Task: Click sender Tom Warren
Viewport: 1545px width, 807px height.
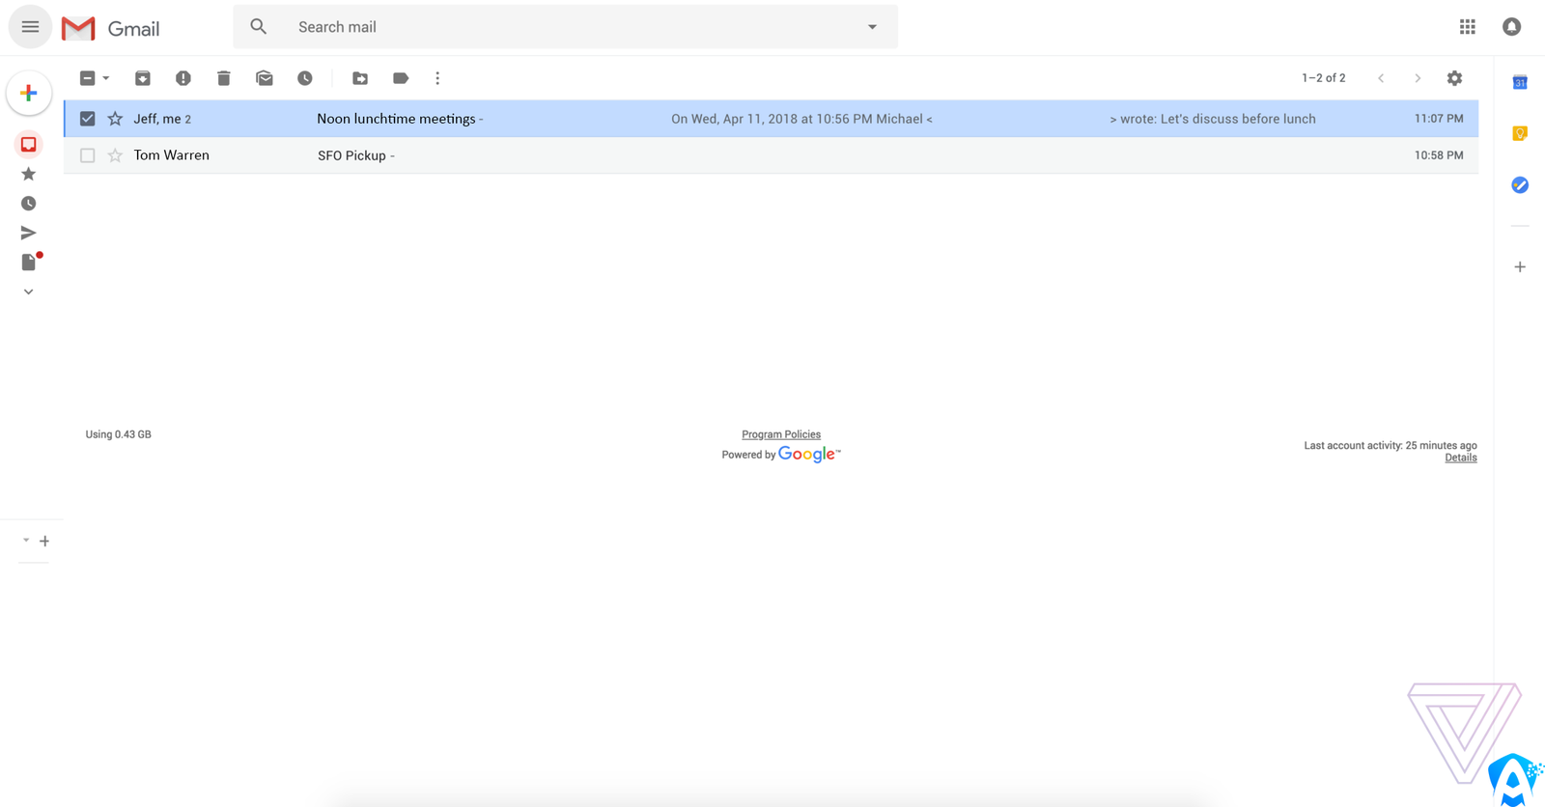Action: [171, 155]
